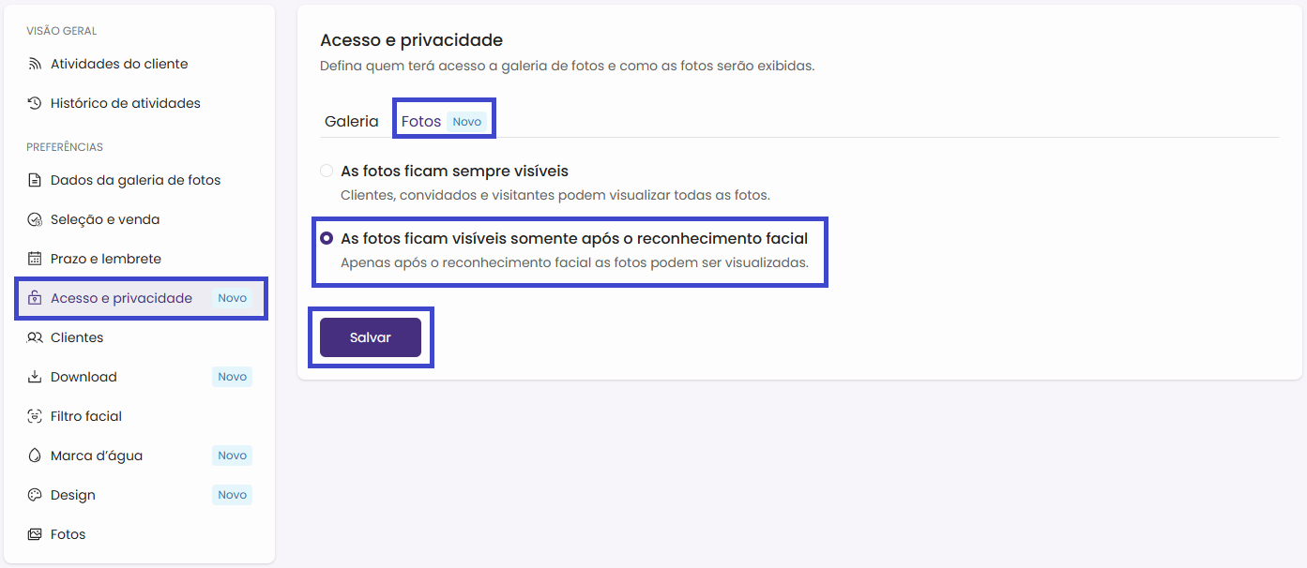
Task: Click the people icon next to Clientes
Action: [x=35, y=337]
